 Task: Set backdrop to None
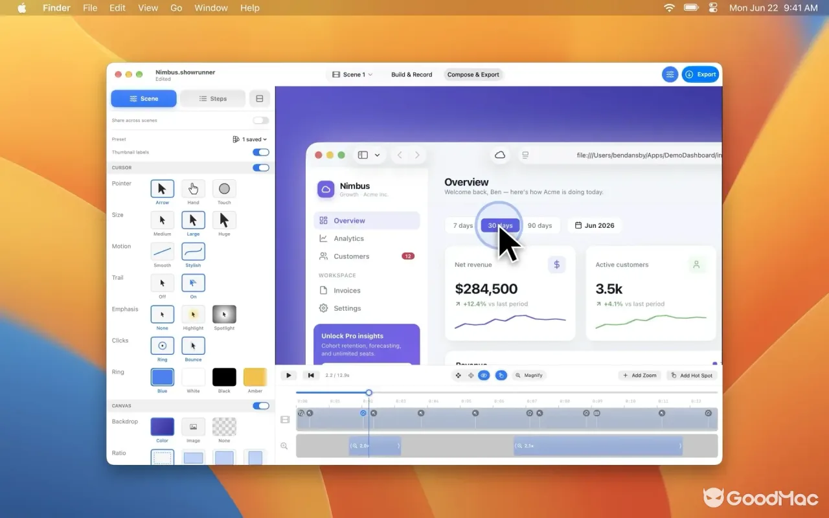224,427
